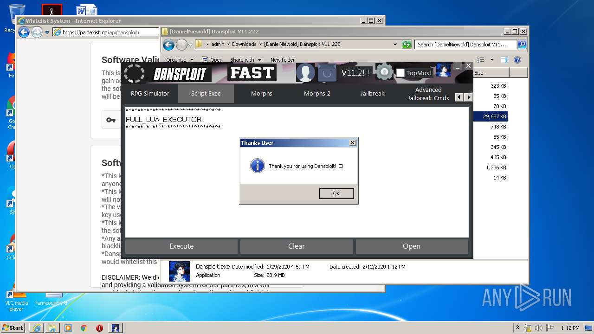
Task: Open the Morphs tab
Action: [262, 93]
